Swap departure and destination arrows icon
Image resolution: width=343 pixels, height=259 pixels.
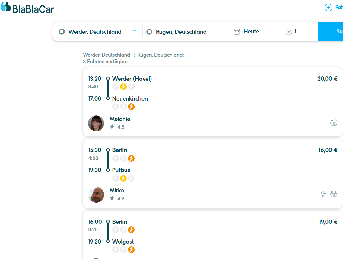pyautogui.click(x=134, y=32)
